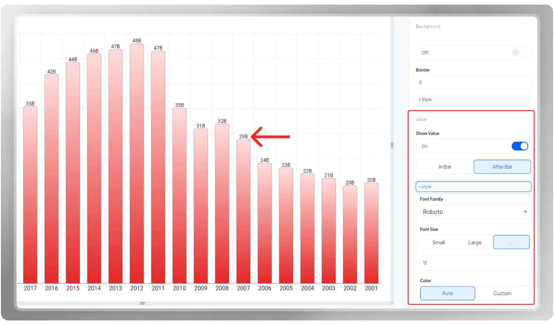
Task: Open the Roboto font family dropdown
Action: (x=475, y=212)
